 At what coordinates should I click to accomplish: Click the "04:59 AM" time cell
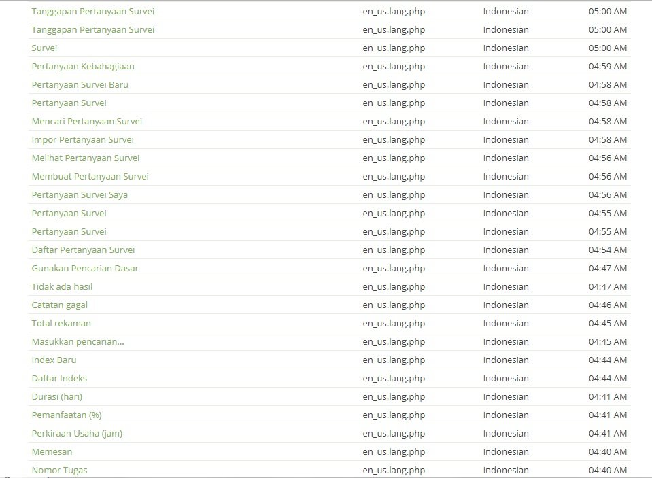point(608,66)
